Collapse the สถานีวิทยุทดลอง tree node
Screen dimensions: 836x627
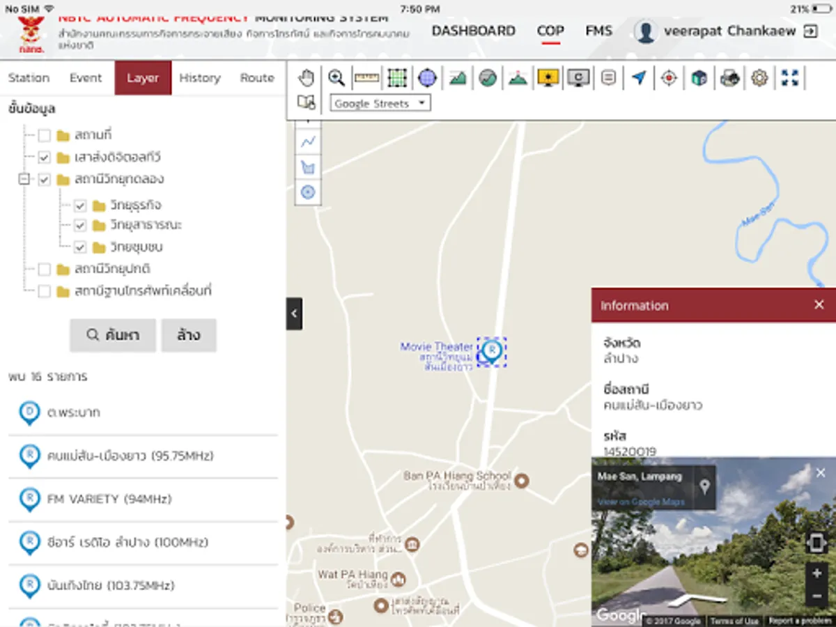[25, 180]
